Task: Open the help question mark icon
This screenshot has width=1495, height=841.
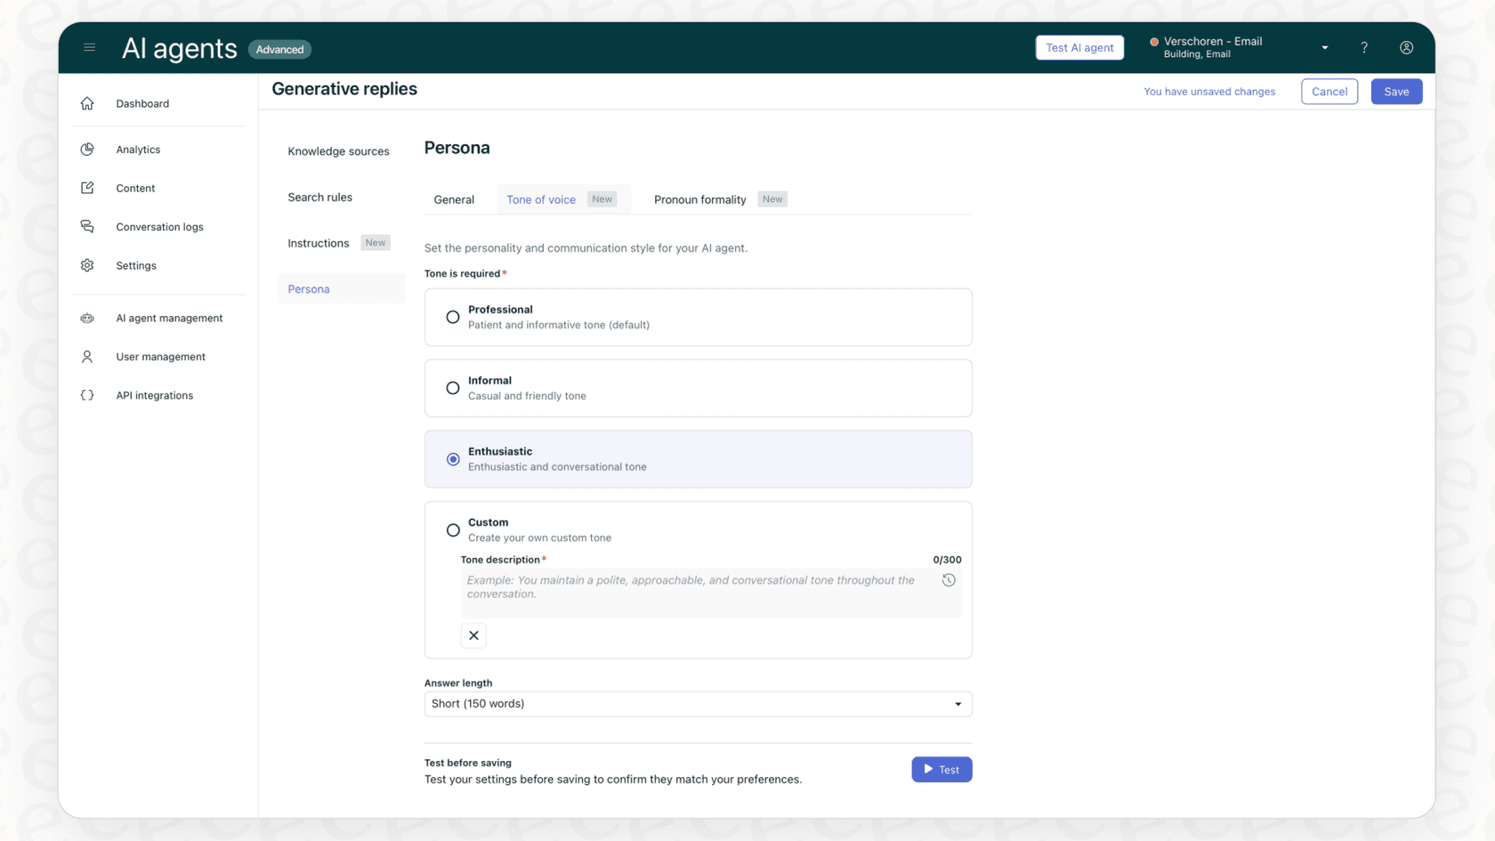Action: tap(1364, 47)
